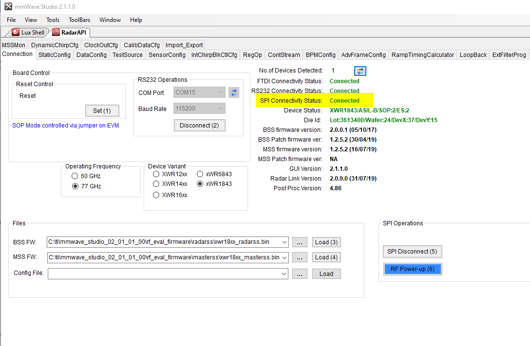Click Load (4) for MSS firmware

326,257
